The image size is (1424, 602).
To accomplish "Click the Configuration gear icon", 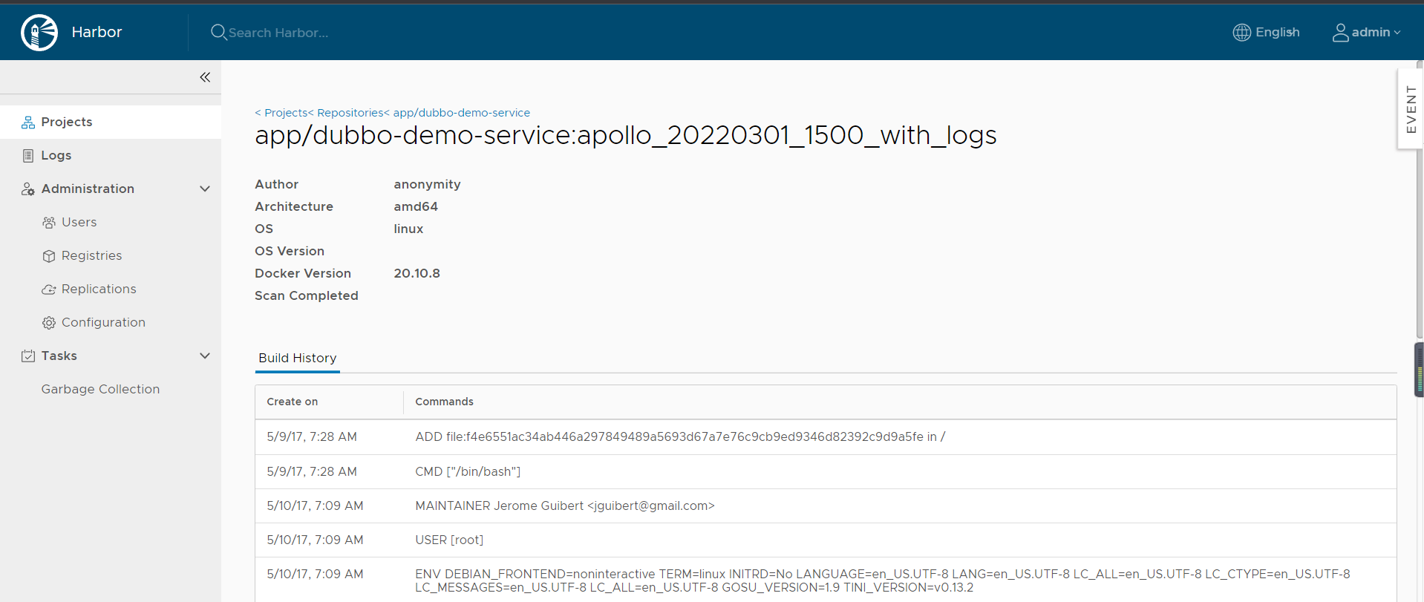I will pyautogui.click(x=49, y=322).
